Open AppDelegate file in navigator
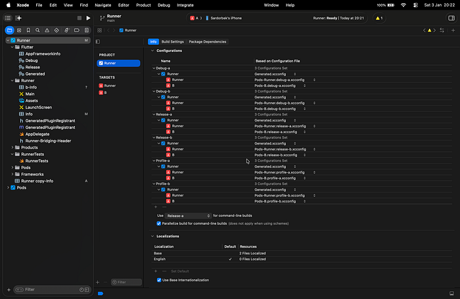The height and width of the screenshot is (299, 460). (x=37, y=134)
